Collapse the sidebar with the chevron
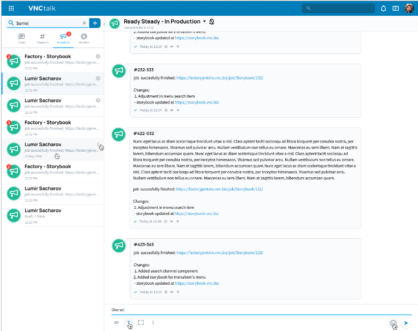Viewport: 418px width, 331px height. pos(104,23)
